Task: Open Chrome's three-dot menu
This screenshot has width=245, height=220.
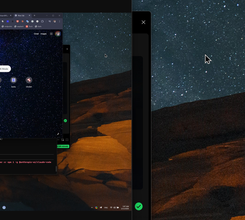Action: click(x=59, y=21)
